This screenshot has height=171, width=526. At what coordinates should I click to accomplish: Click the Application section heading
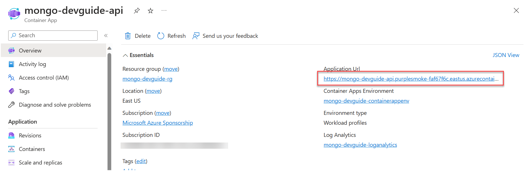click(23, 122)
